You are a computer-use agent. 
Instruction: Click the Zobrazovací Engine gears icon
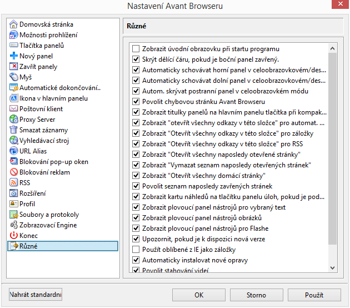[x=14, y=225]
